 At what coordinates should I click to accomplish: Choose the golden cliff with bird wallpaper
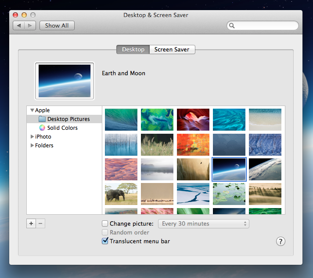click(x=193, y=169)
